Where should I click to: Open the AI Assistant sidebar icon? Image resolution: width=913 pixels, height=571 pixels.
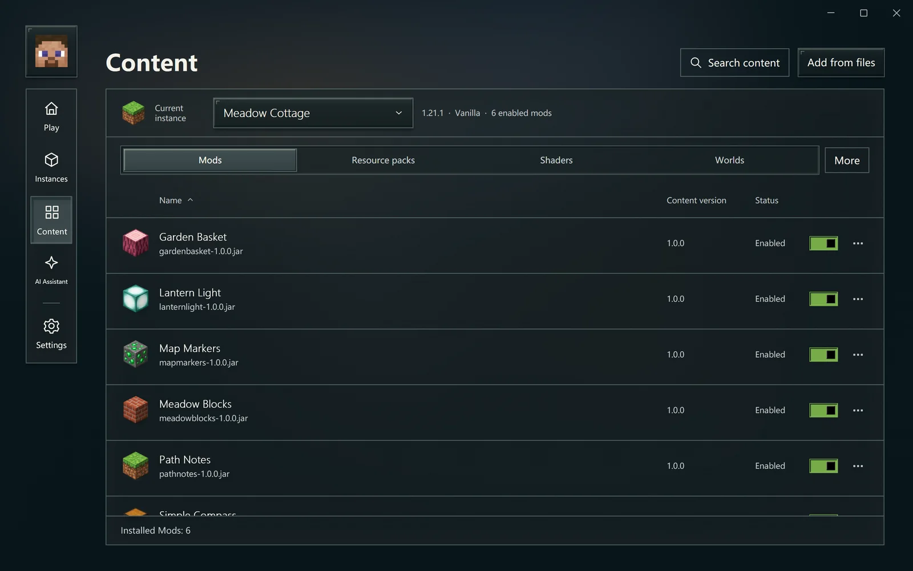coord(51,270)
